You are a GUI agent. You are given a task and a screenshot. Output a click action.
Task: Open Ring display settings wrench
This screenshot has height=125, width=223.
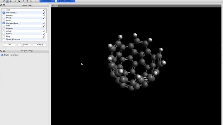coord(44,36)
